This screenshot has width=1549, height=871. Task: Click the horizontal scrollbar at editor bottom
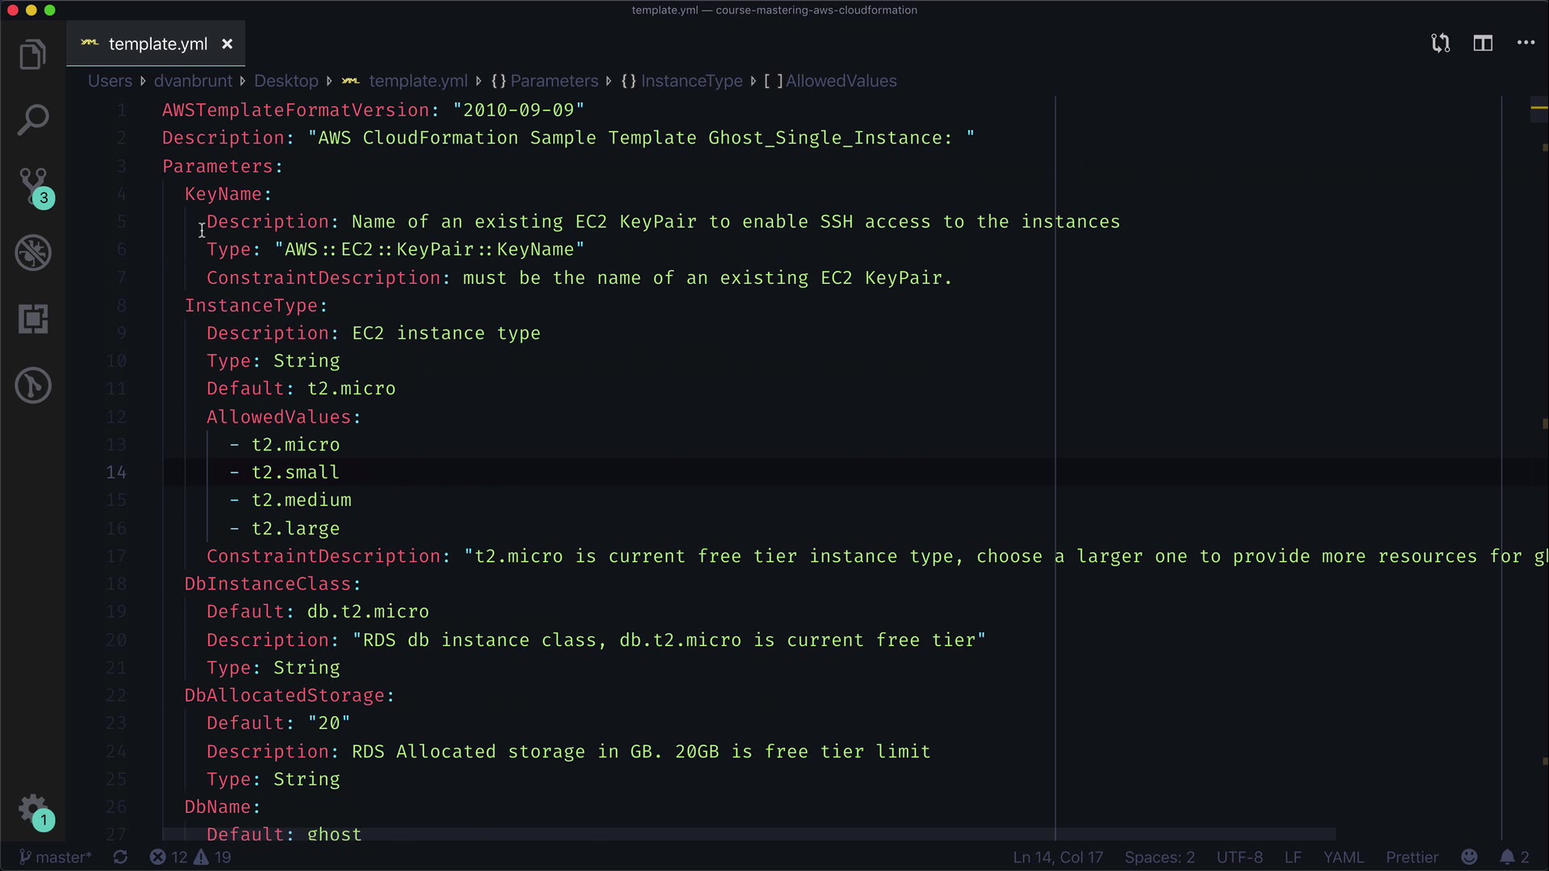point(749,834)
